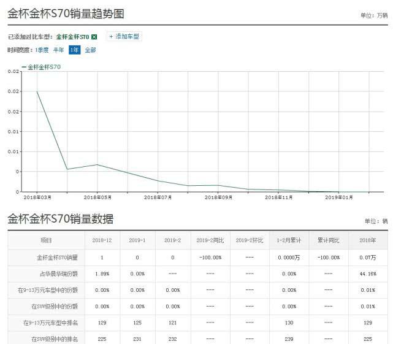The width and height of the screenshot is (393, 344).
Task: Click the 2018-12 column header
Action: [x=102, y=240]
